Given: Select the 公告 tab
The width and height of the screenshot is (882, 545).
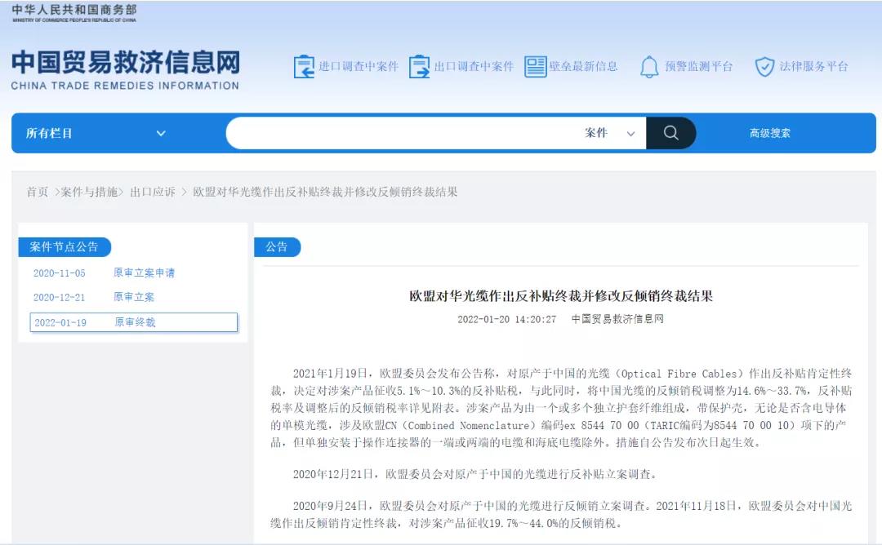Looking at the screenshot, I should click(277, 247).
